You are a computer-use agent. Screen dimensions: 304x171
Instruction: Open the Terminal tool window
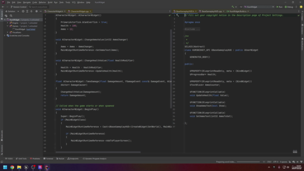tap(48, 159)
